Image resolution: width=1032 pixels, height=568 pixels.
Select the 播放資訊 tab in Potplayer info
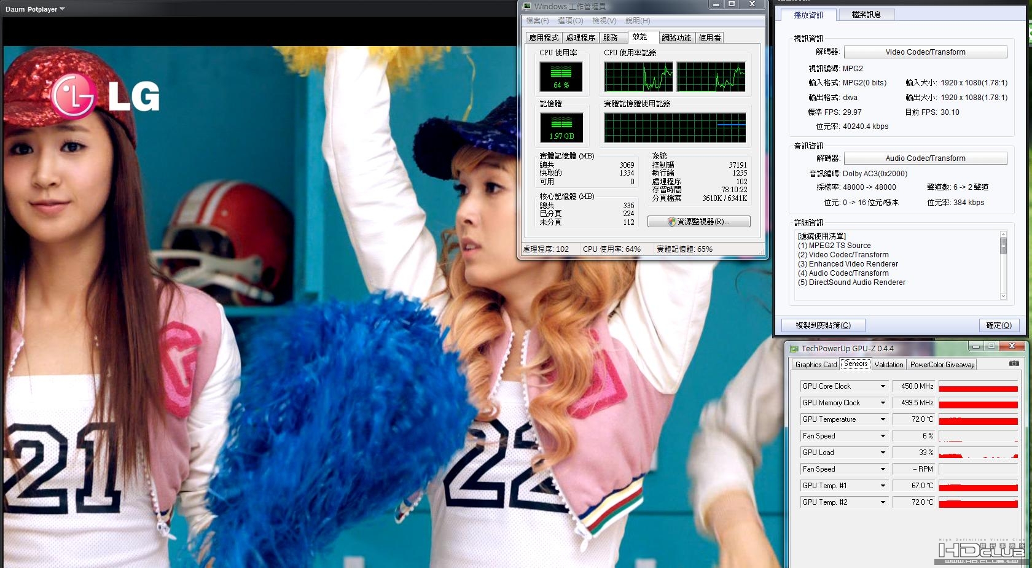click(x=808, y=15)
